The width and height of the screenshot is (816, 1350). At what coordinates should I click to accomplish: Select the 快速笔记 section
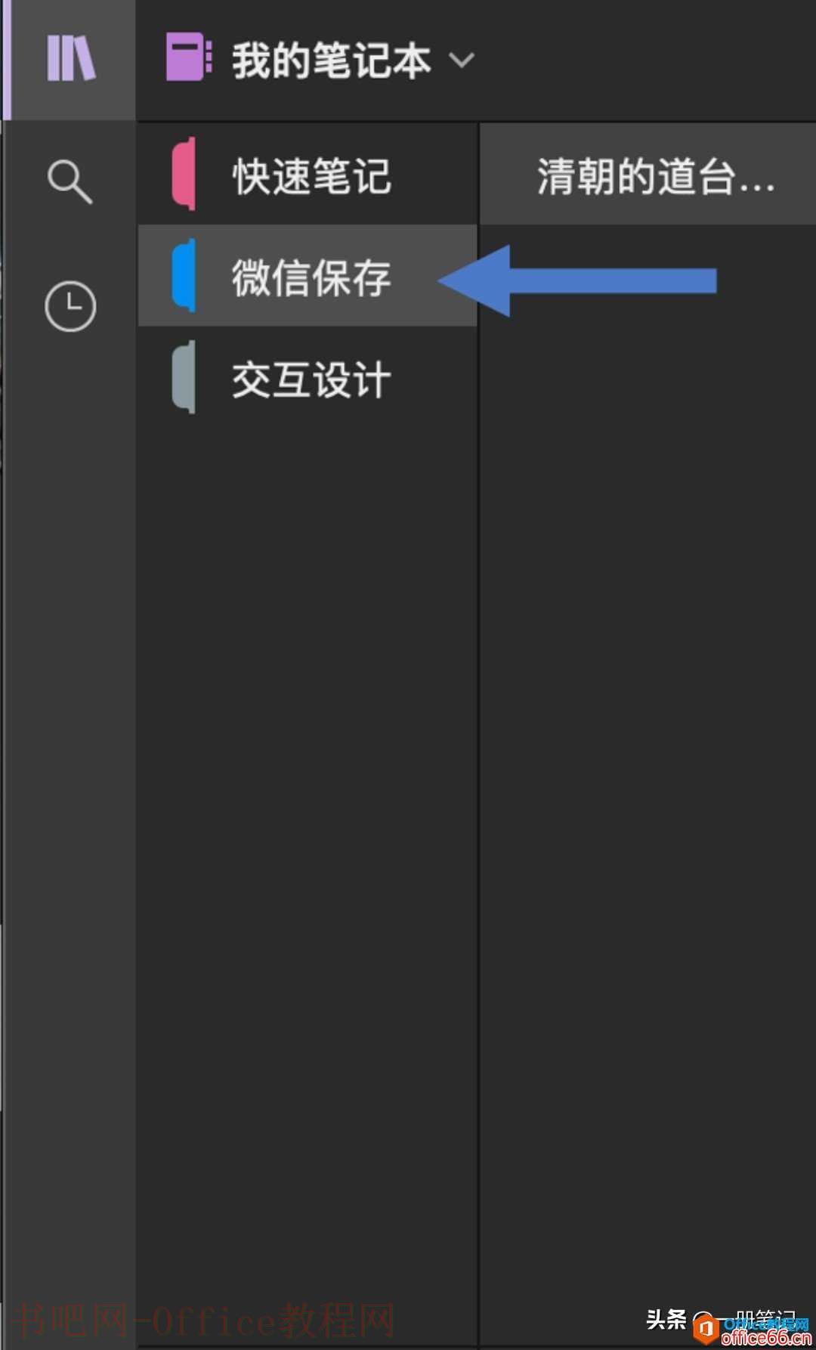(x=307, y=175)
